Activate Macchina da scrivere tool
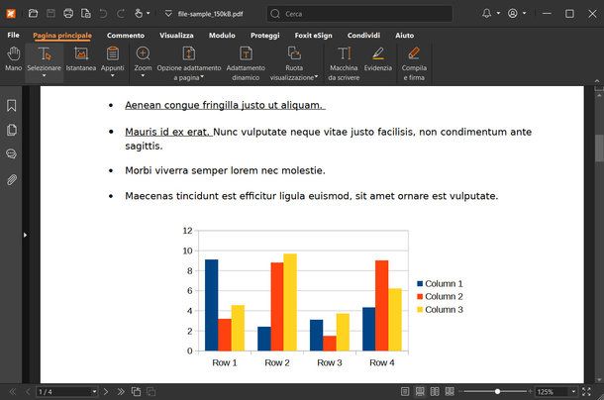Image resolution: width=604 pixels, height=400 pixels. tap(344, 59)
